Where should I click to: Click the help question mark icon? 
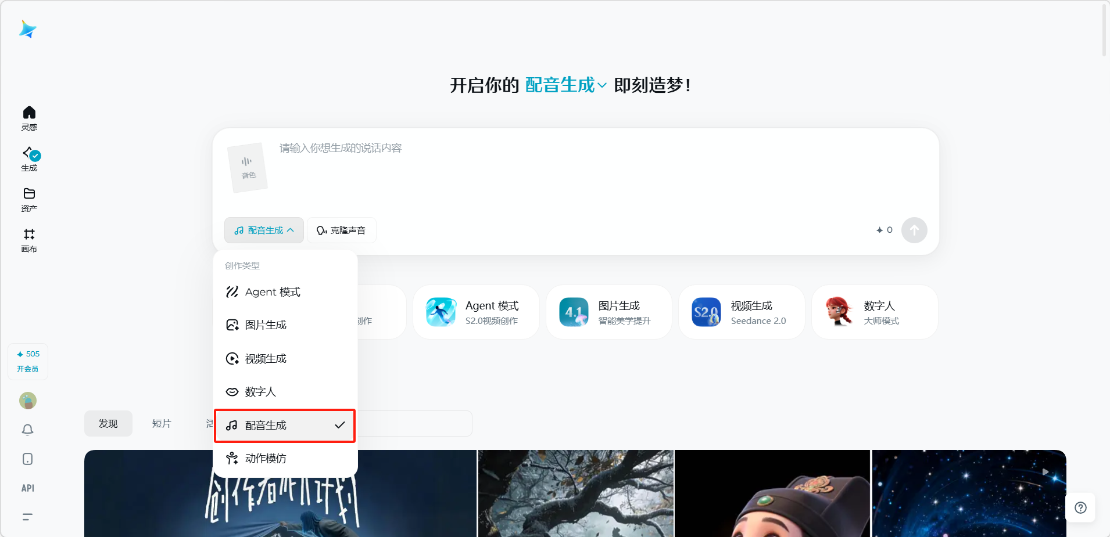point(1080,507)
